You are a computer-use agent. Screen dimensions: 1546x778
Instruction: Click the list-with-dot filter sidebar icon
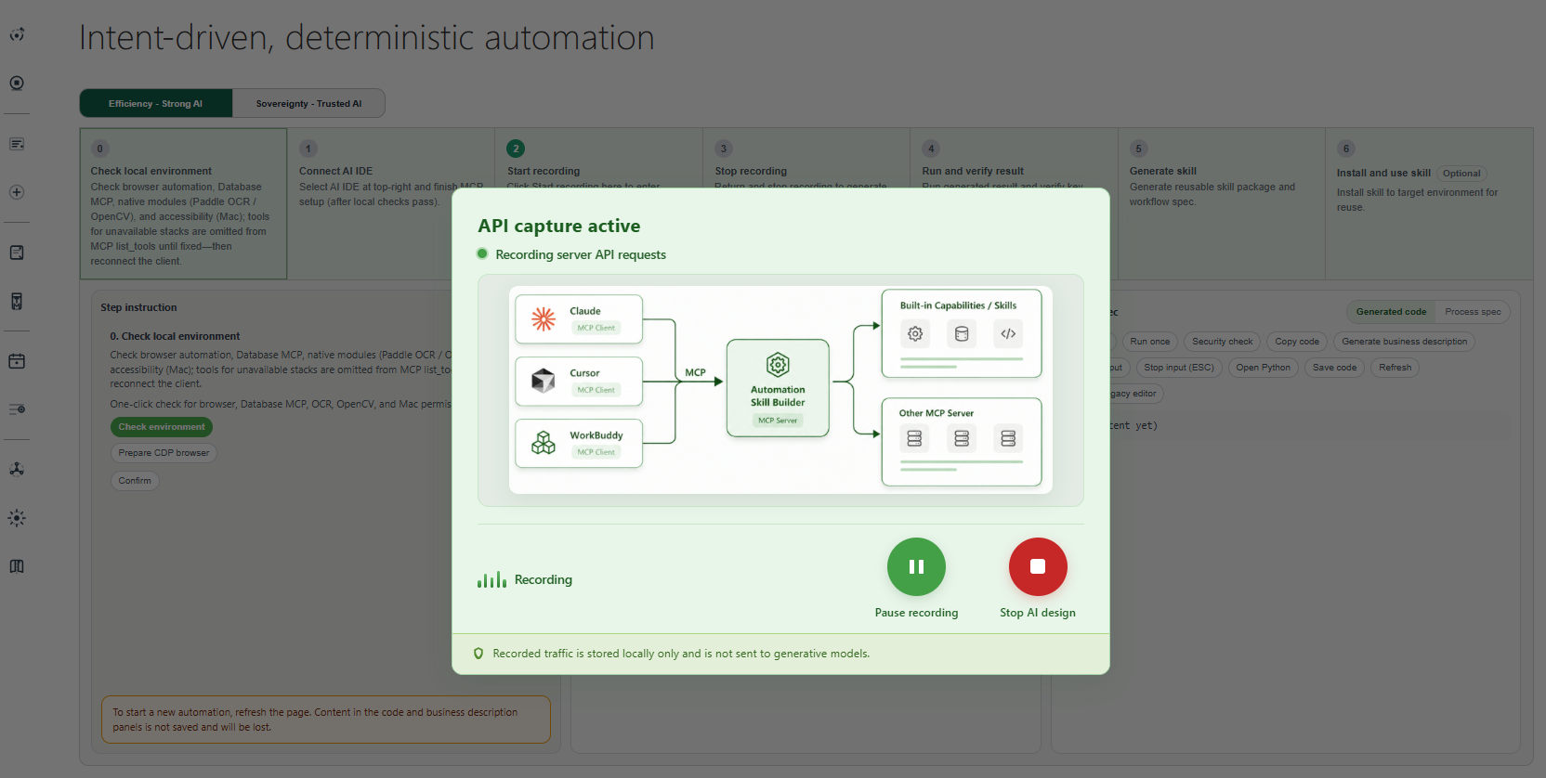tap(17, 408)
